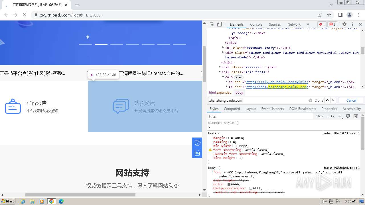Switch to the Properties pane tab
Screen dimensions: 365x205
click(329, 109)
